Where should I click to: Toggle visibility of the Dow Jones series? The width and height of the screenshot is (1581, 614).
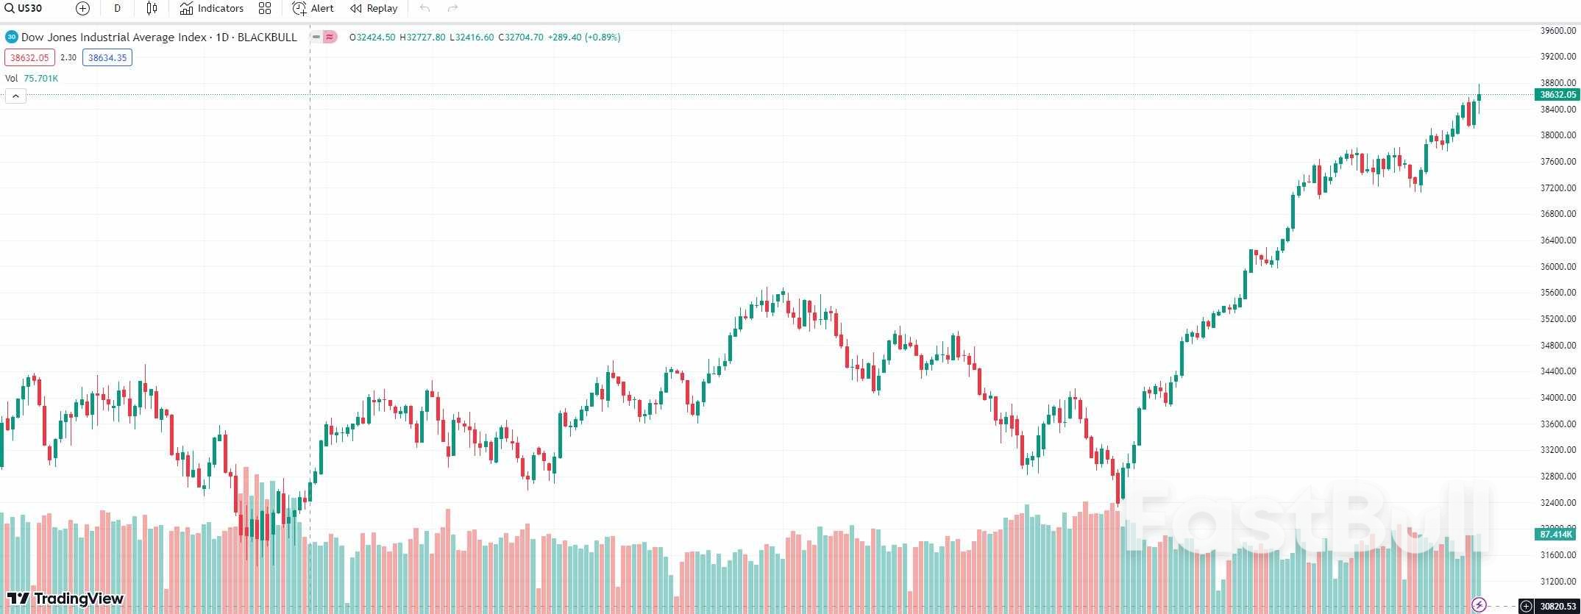click(x=314, y=37)
